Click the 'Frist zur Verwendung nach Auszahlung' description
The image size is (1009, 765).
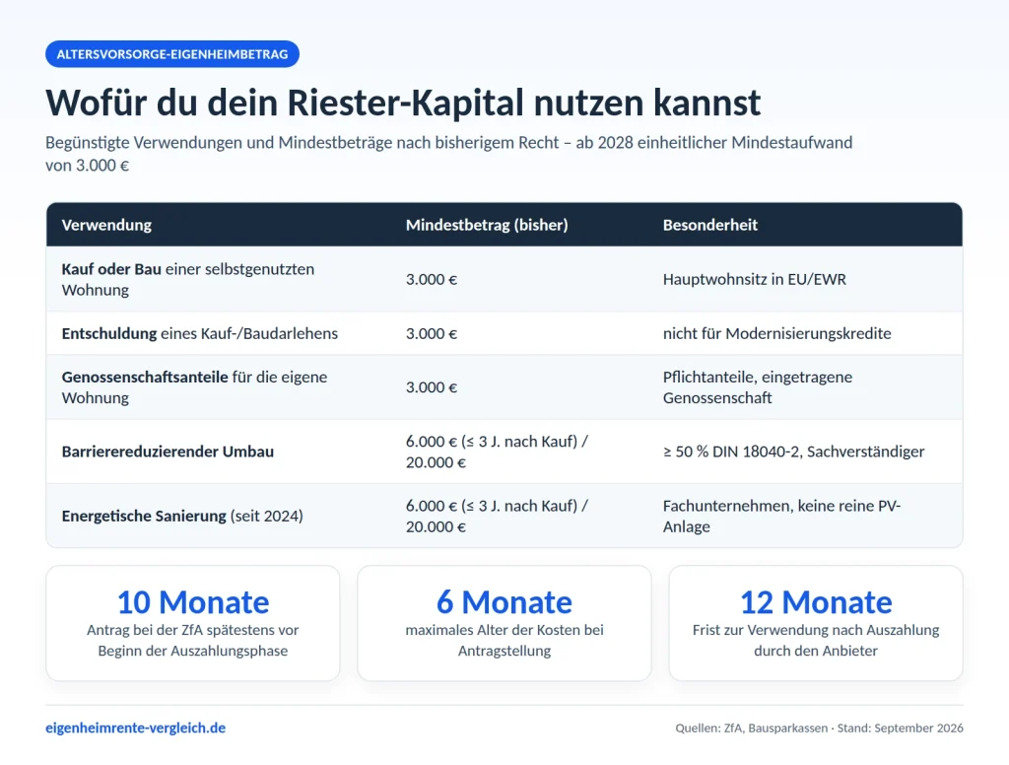pyautogui.click(x=816, y=640)
